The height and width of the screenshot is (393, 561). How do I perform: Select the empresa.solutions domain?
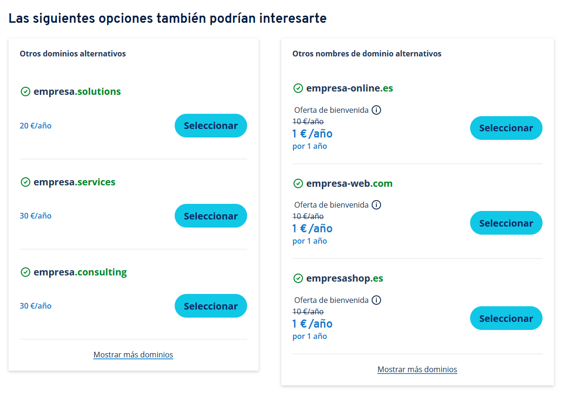[211, 126]
